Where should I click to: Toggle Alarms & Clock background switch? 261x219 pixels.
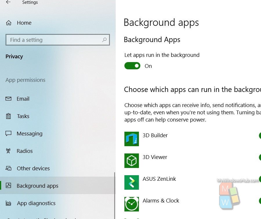260,201
